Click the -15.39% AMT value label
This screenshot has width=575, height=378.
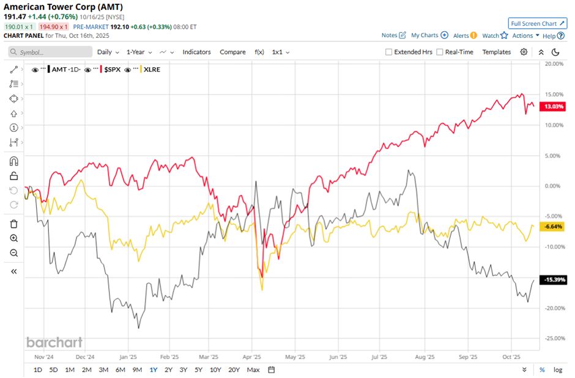pos(554,280)
